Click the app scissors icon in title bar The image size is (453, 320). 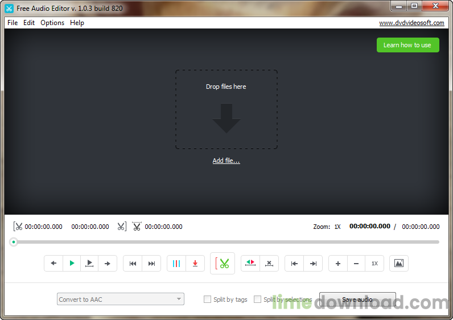pos(9,9)
